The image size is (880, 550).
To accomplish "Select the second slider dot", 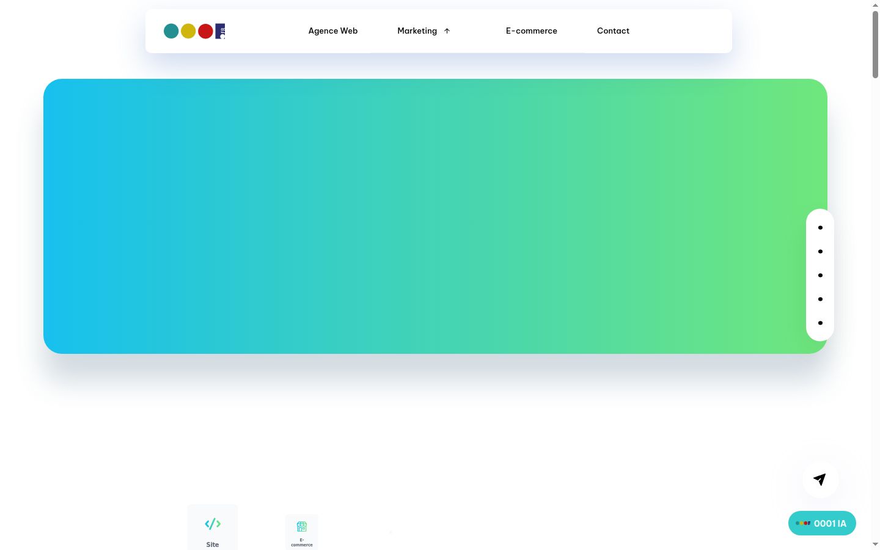I will tap(820, 252).
